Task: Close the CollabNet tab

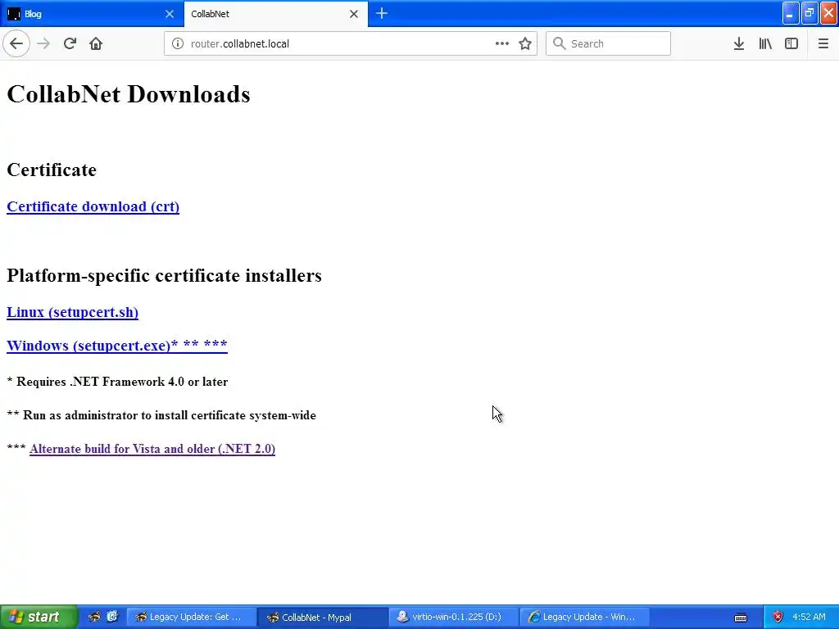Action: point(354,14)
